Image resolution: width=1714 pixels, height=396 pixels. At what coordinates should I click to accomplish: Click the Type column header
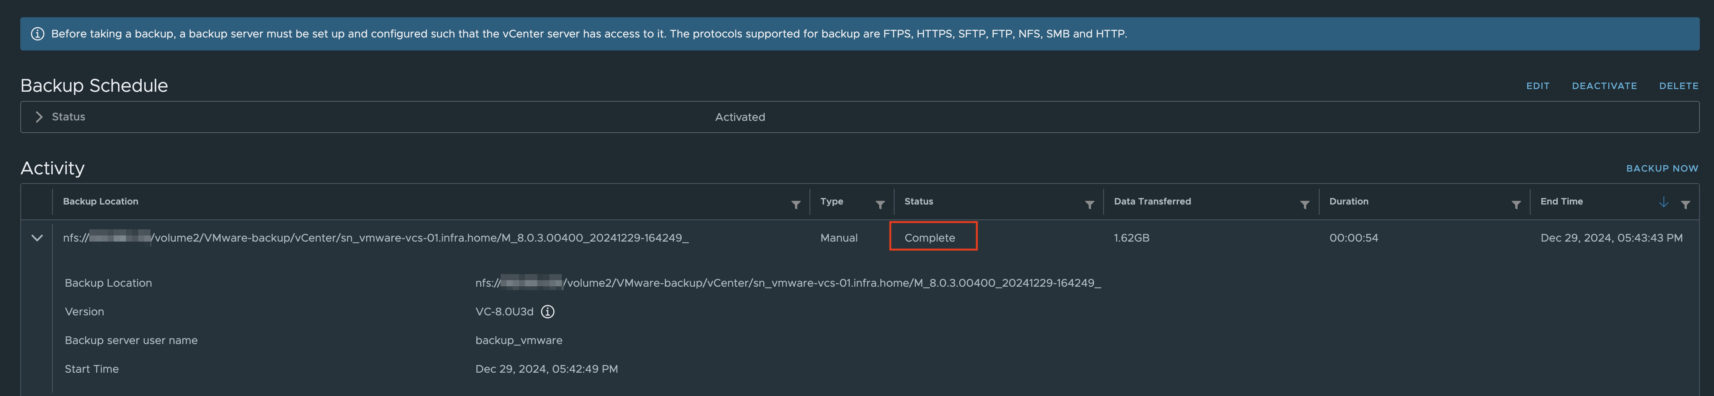coord(831,201)
